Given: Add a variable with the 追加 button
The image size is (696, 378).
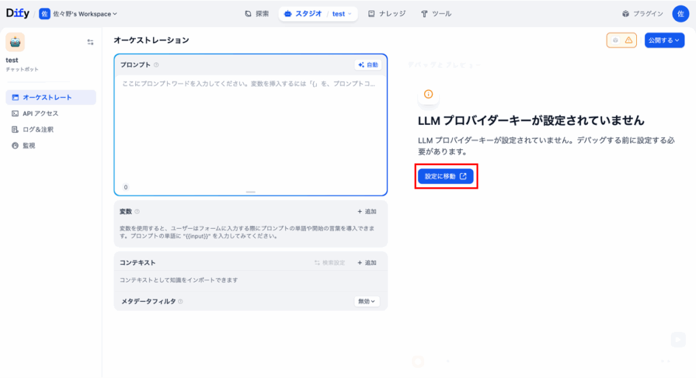Looking at the screenshot, I should [366, 212].
